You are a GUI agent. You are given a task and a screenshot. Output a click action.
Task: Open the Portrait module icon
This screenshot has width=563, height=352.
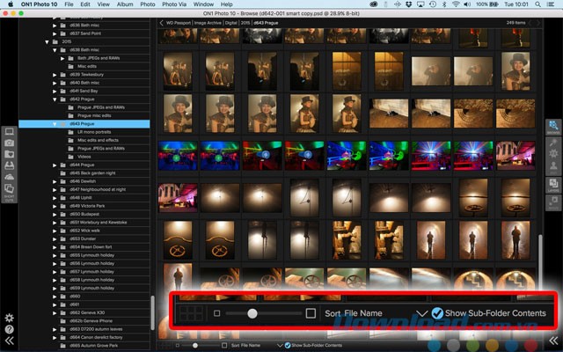554,169
